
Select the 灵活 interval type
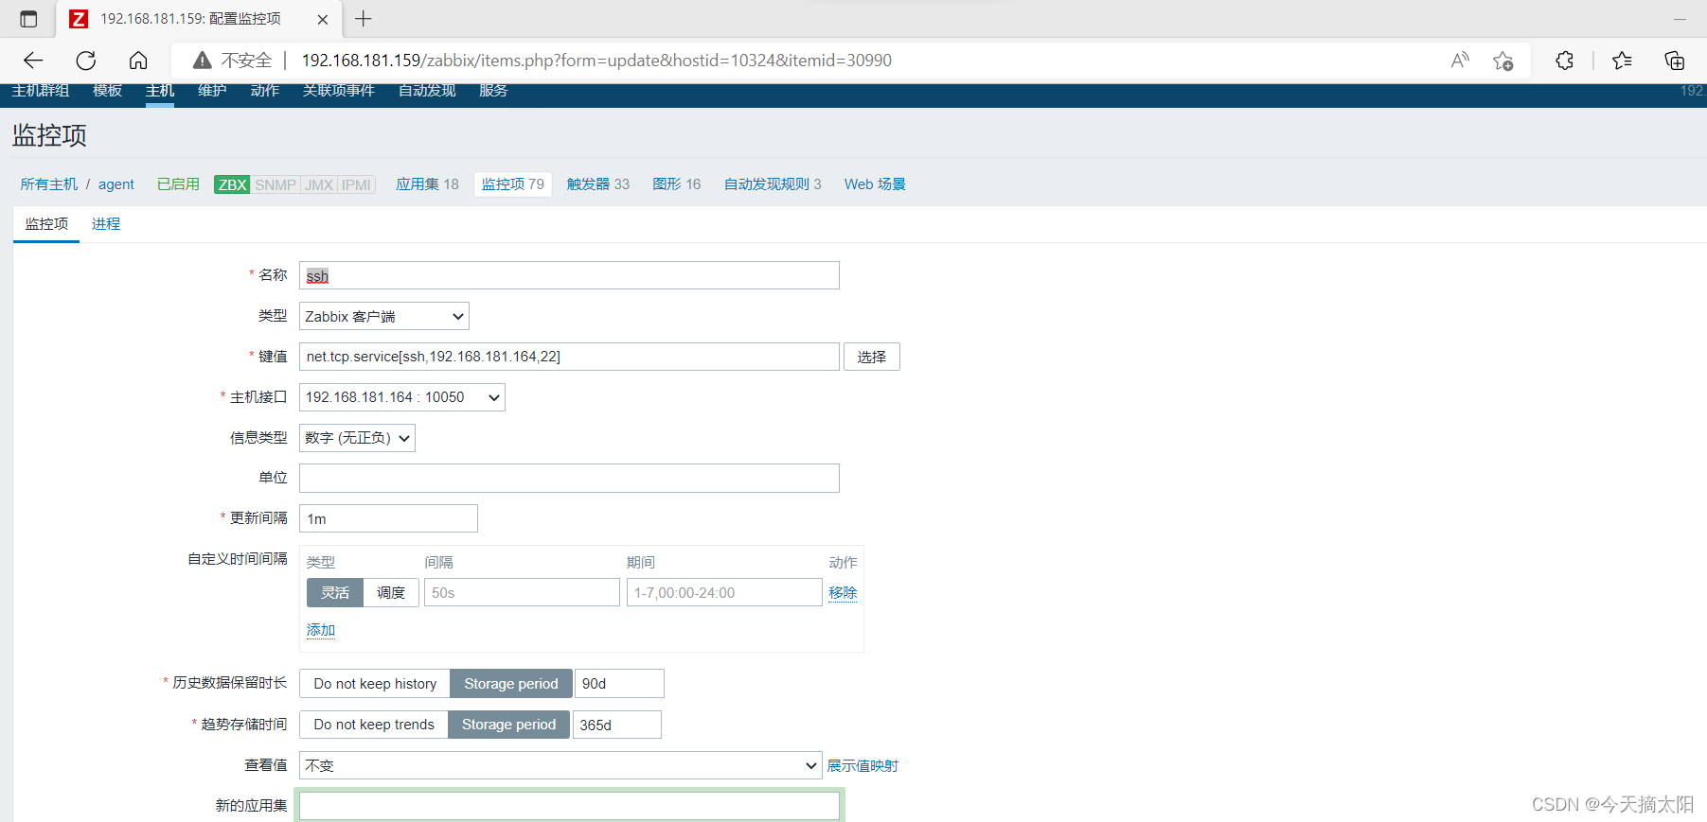tap(335, 593)
